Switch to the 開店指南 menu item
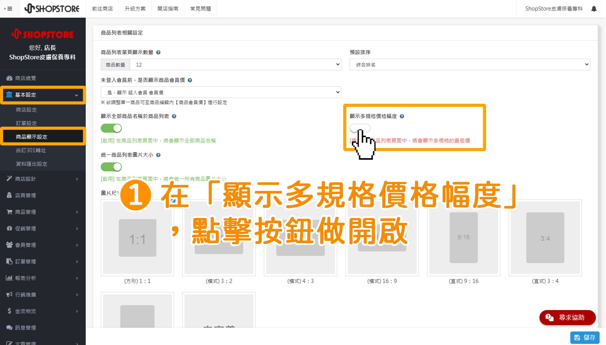 coord(168,8)
